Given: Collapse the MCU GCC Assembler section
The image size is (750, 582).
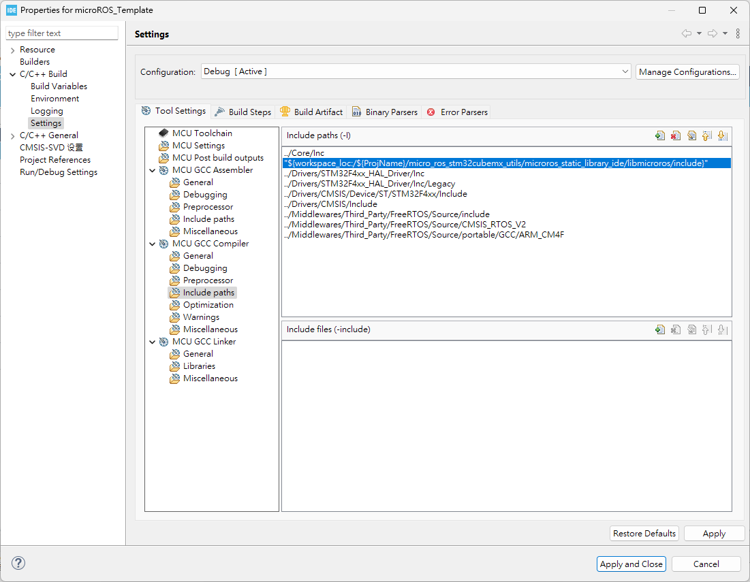Looking at the screenshot, I should [153, 169].
